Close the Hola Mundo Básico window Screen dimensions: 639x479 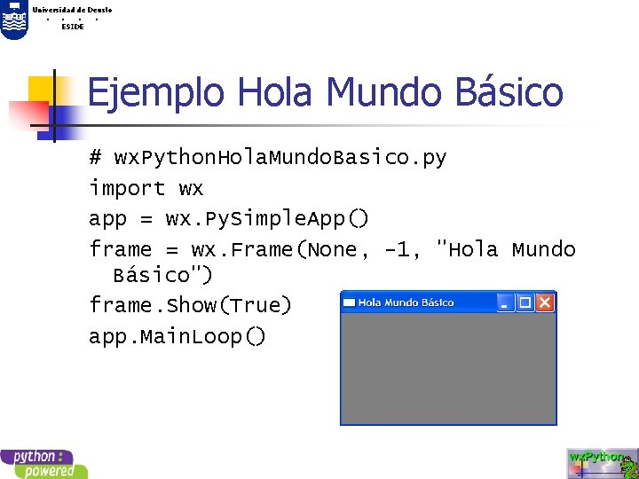(545, 303)
